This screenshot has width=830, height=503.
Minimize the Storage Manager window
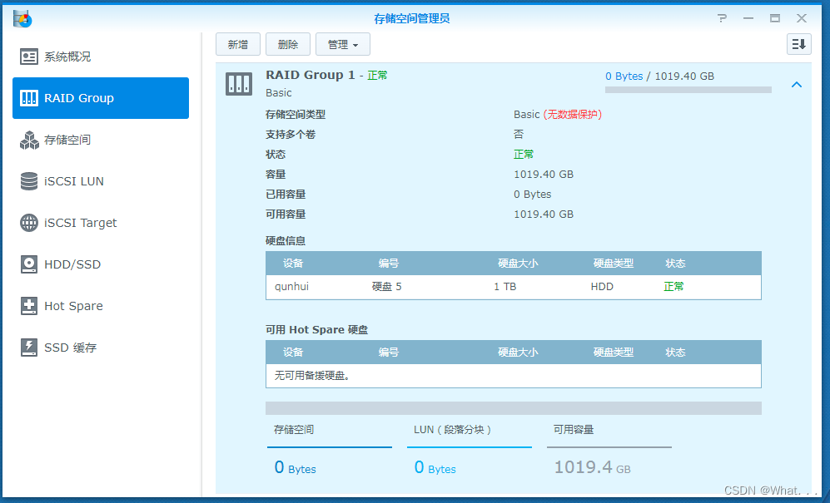(x=748, y=18)
